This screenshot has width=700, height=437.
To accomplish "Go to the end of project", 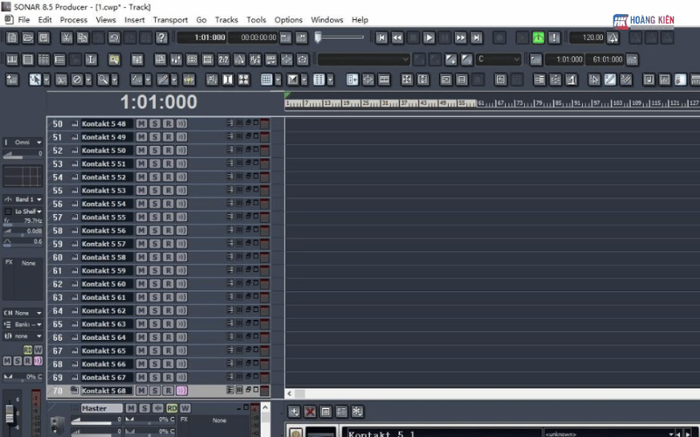I will coord(476,38).
